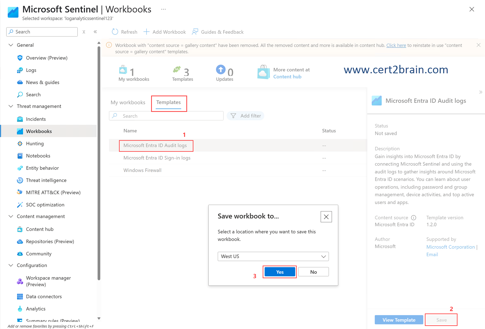Click the Guides & Feedback person icon
The width and height of the screenshot is (485, 329).
(195, 32)
